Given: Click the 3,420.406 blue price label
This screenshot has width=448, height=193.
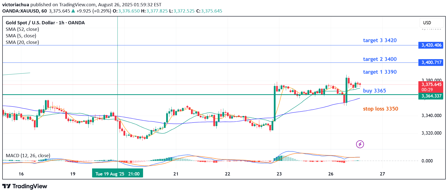Looking at the screenshot, I should coord(431,45).
